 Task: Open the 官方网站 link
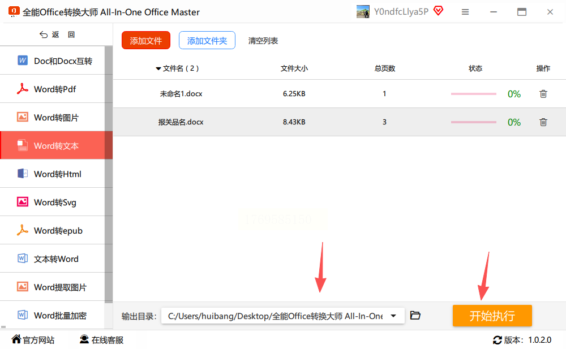[33, 339]
